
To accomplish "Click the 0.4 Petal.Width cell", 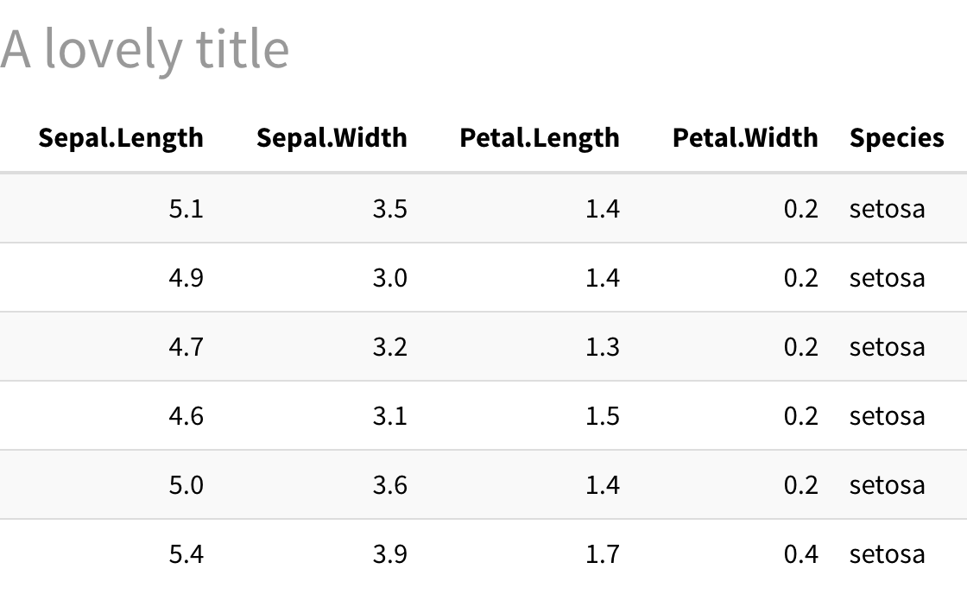I will click(800, 554).
